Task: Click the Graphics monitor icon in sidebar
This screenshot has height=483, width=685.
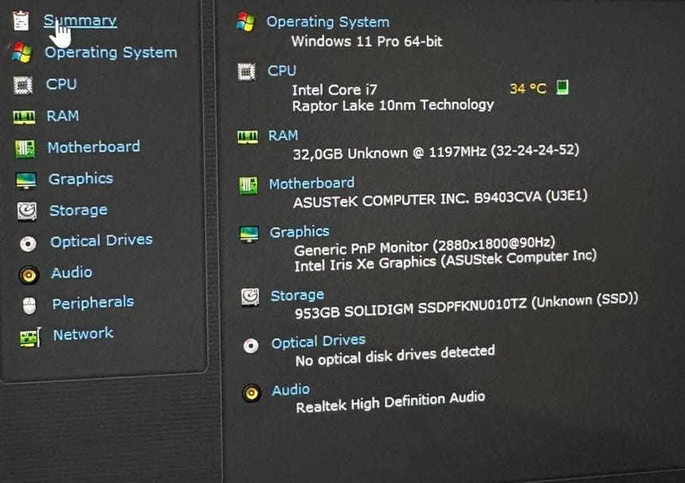Action: pyautogui.click(x=25, y=180)
